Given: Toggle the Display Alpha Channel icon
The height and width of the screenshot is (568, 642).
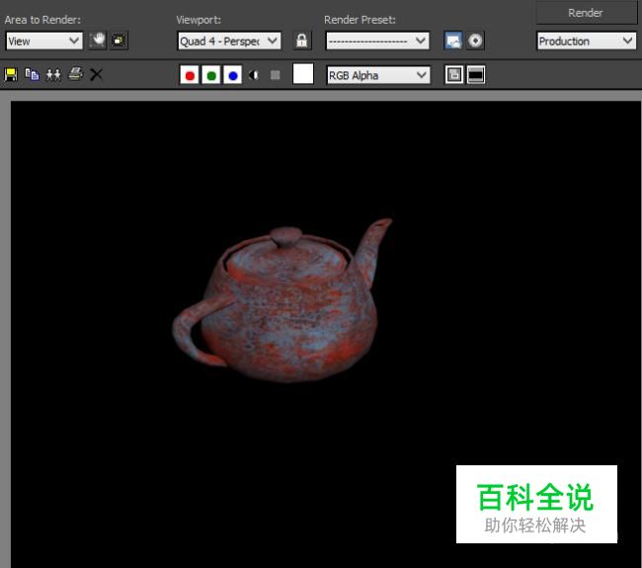Looking at the screenshot, I should tap(254, 75).
